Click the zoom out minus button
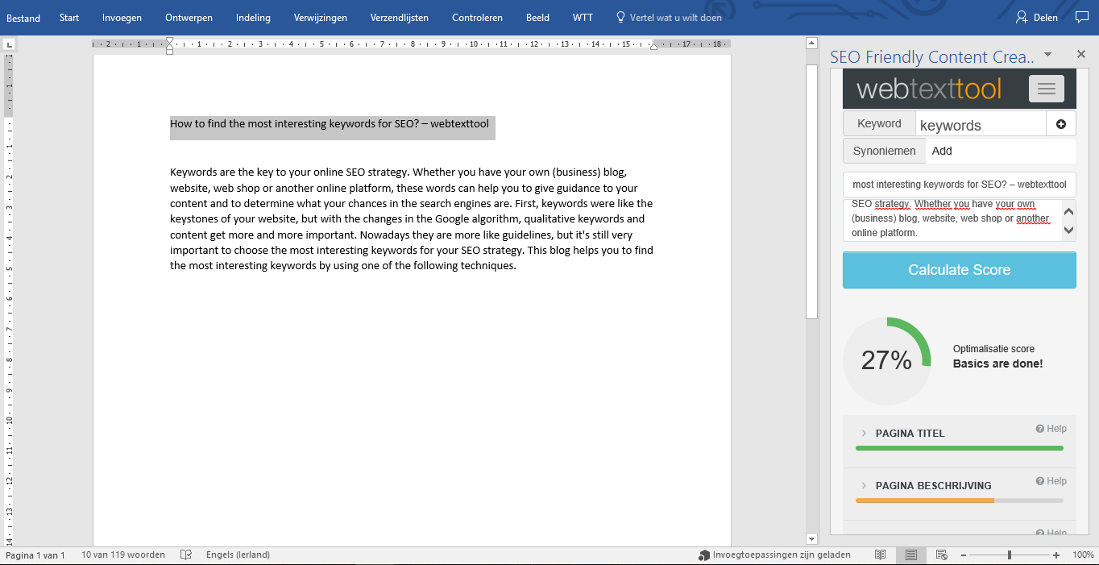Viewport: 1099px width, 565px height. 964,555
